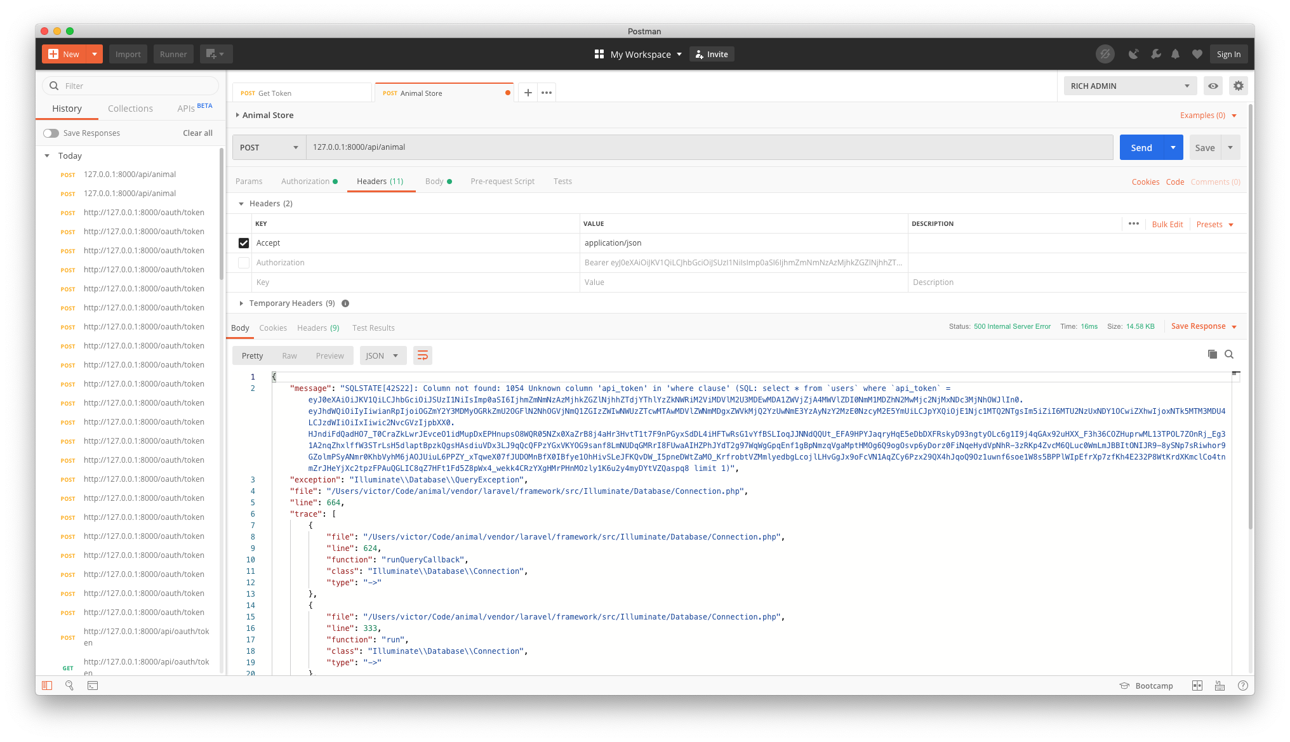Viewport: 1290px width, 742px height.
Task: Uncheck the Accept header checkbox
Action: click(x=244, y=243)
